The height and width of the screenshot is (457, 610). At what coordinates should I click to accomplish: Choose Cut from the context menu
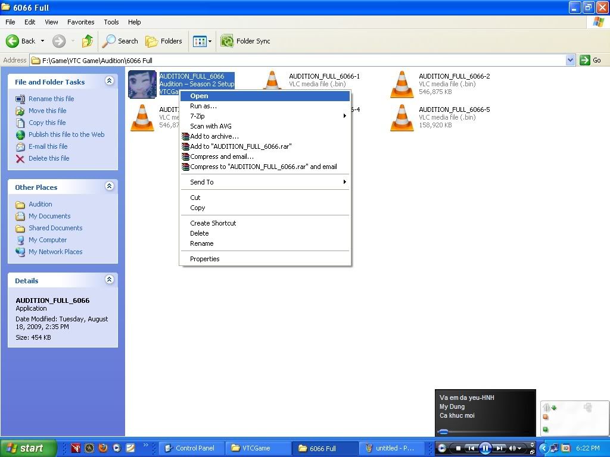pyautogui.click(x=265, y=198)
